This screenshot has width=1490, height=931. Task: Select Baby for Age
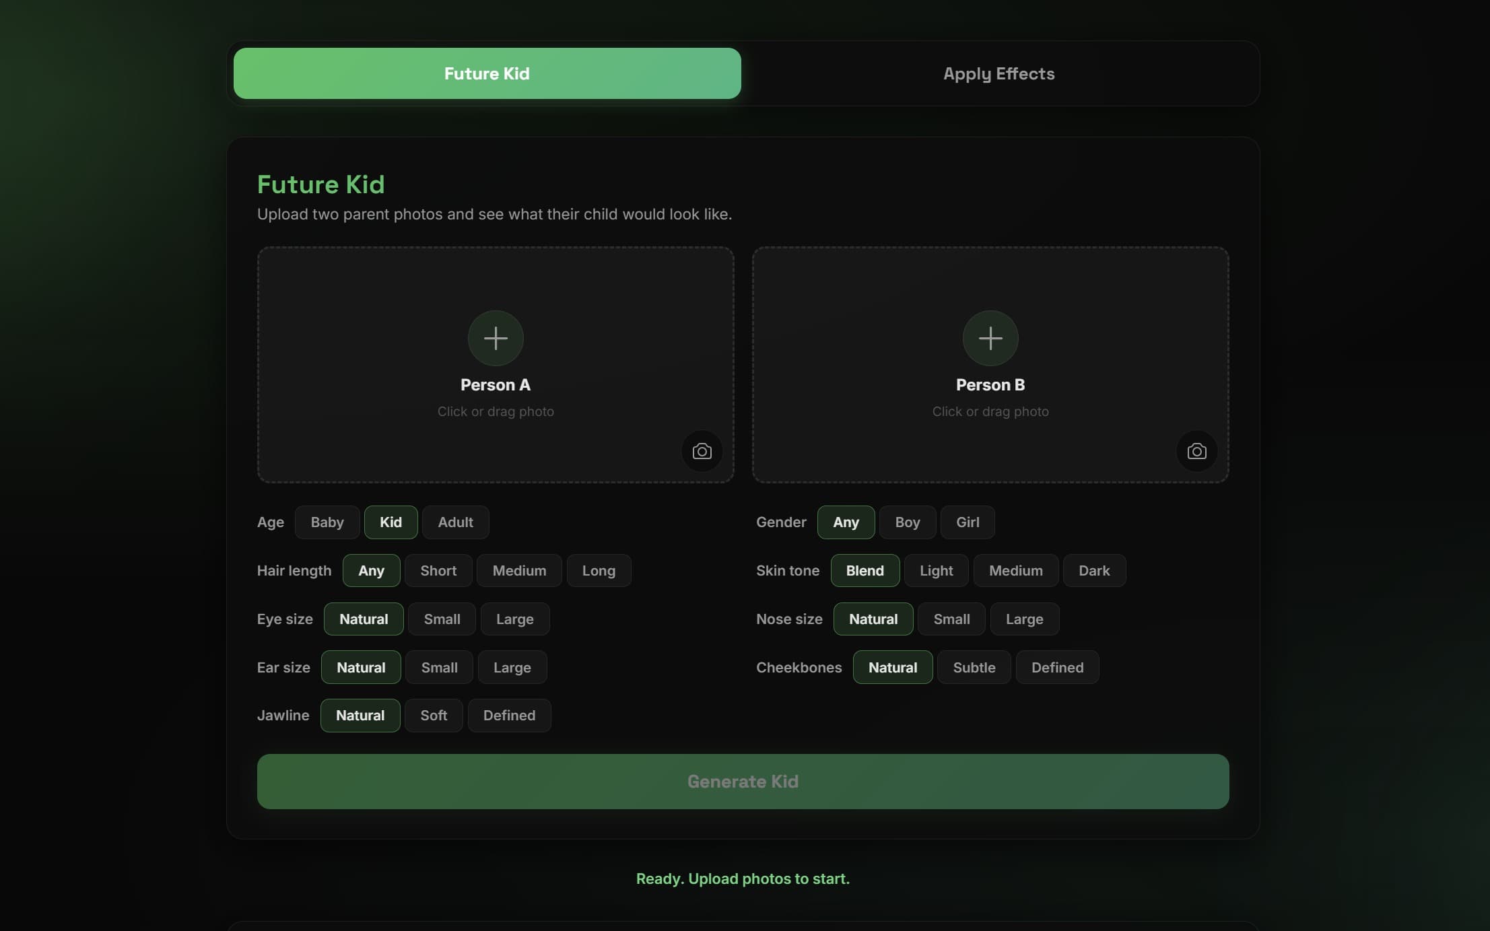tap(327, 522)
